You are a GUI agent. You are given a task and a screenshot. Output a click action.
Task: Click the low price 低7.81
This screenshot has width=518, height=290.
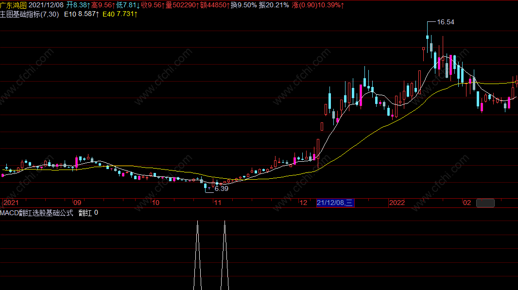coord(128,5)
